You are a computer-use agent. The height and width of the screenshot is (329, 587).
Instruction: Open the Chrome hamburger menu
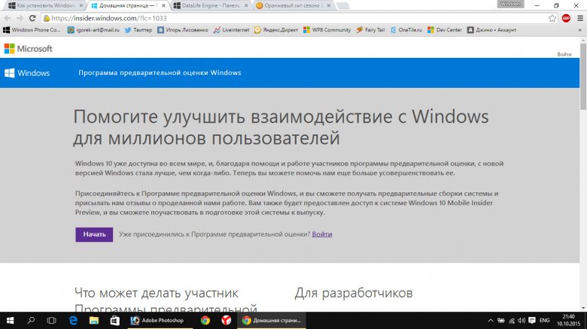[580, 18]
